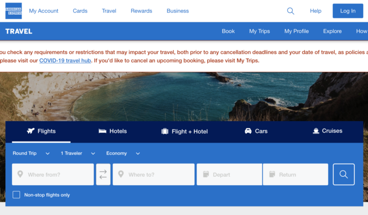This screenshot has width=368, height=215.
Task: Click the Where from? input field
Action: click(53, 175)
